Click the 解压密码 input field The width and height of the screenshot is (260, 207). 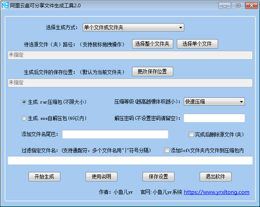click(214, 118)
